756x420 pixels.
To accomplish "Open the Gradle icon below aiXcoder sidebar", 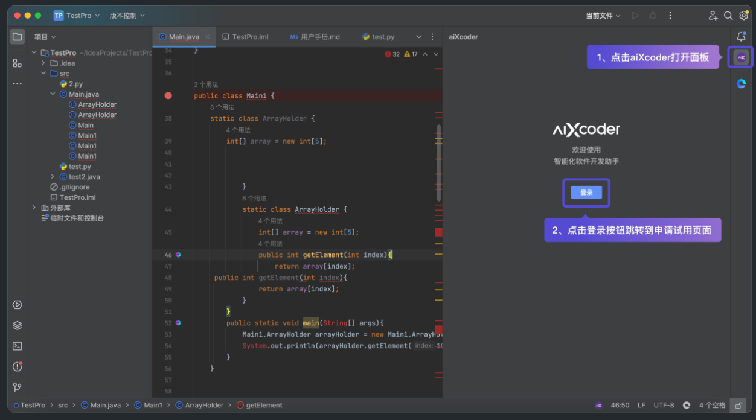I will [740, 84].
